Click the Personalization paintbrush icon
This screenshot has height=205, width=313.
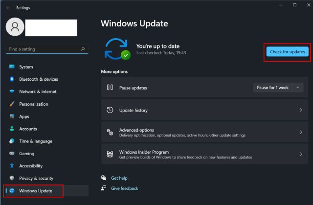[x=12, y=104]
